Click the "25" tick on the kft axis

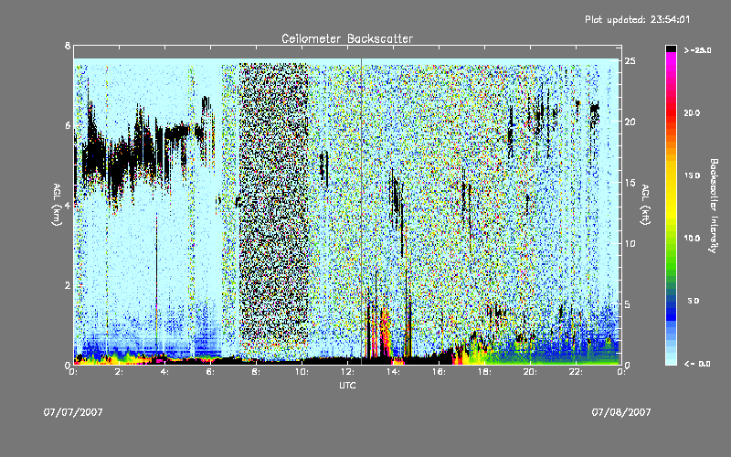[630, 61]
